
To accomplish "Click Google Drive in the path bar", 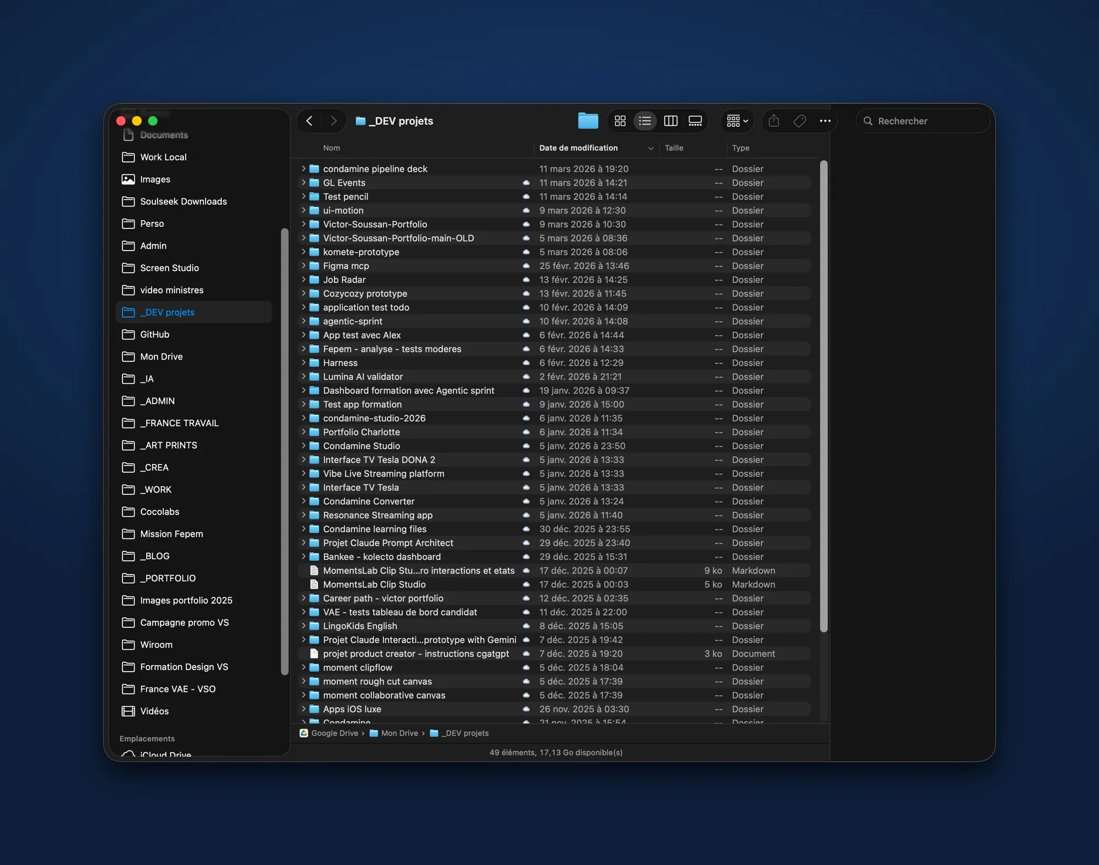I will tap(329, 733).
